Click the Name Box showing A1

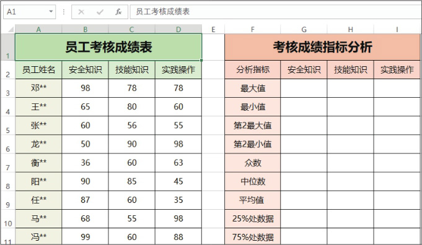coord(29,12)
